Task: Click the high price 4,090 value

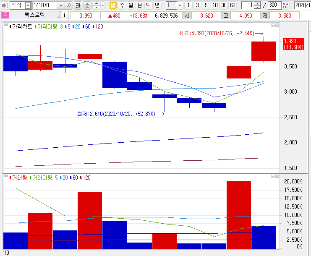Action: (246, 16)
